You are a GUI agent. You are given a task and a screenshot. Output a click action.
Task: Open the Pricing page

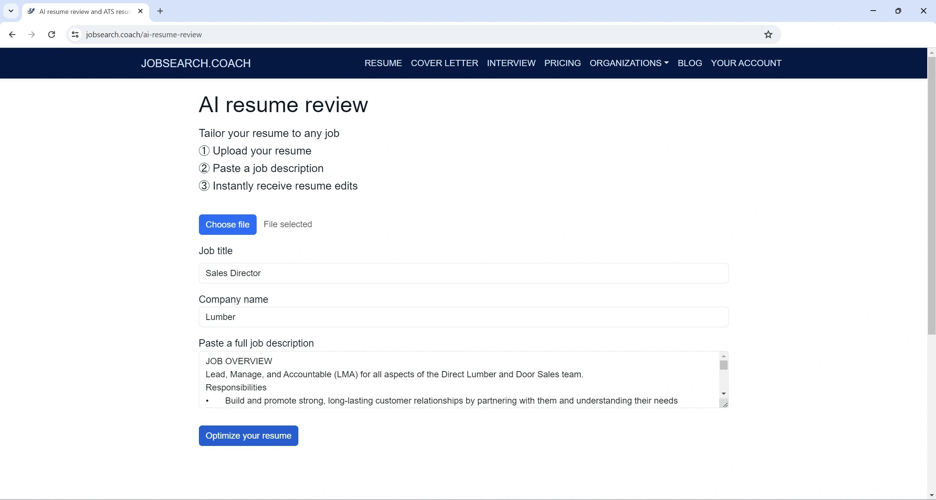point(562,63)
